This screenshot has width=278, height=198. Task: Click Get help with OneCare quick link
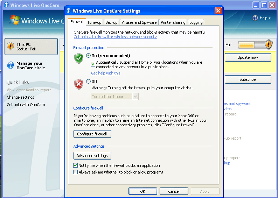coord(26,105)
